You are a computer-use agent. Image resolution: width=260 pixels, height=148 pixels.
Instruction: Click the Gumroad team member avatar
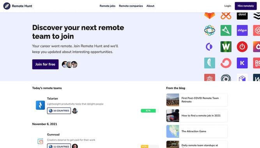click(75, 146)
